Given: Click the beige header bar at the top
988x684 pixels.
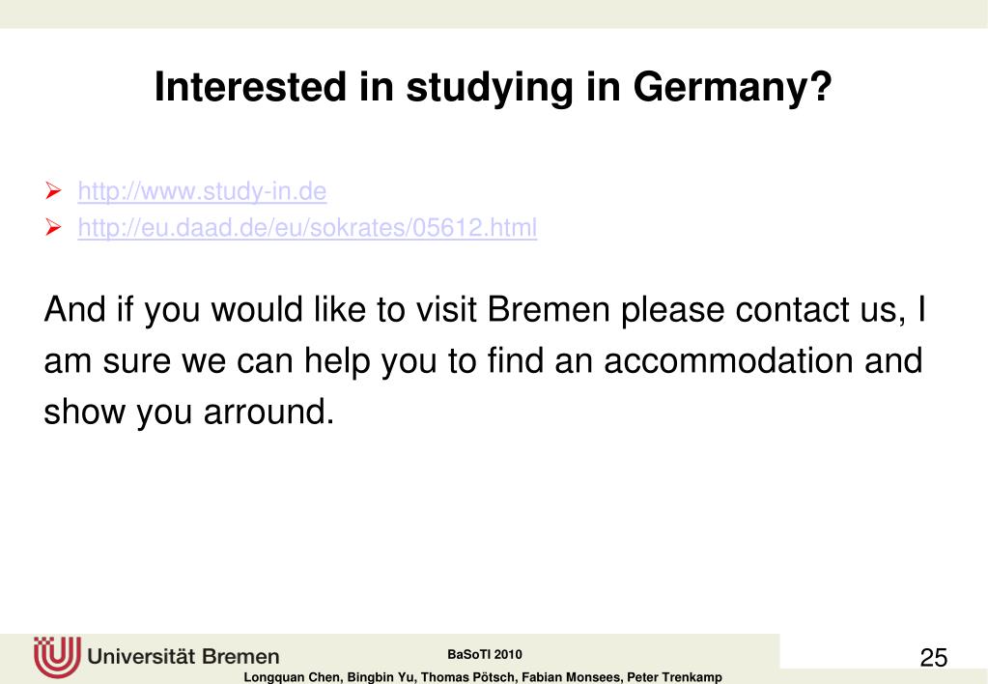Looking at the screenshot, I should (494, 14).
